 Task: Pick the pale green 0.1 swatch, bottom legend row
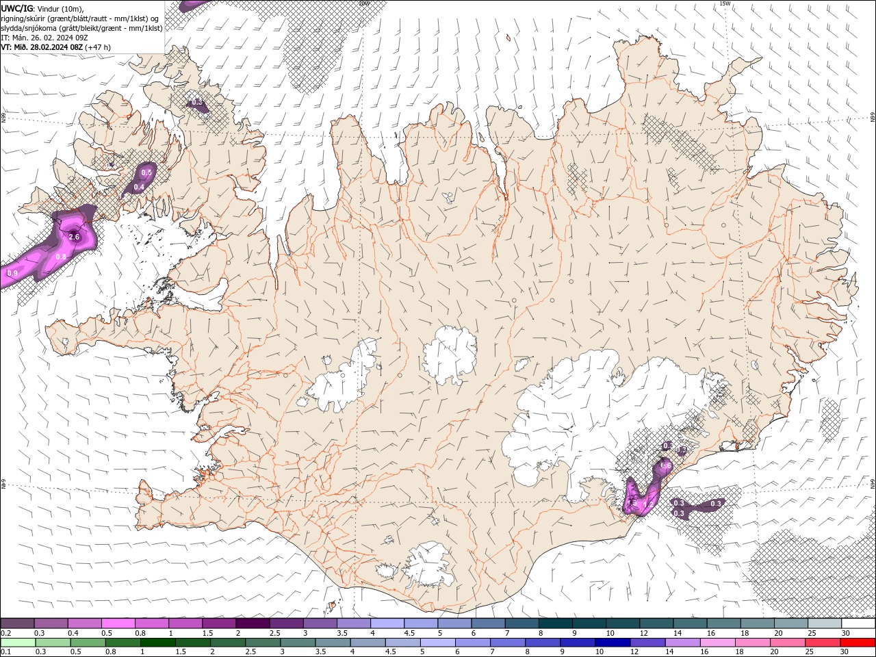(x=17, y=643)
